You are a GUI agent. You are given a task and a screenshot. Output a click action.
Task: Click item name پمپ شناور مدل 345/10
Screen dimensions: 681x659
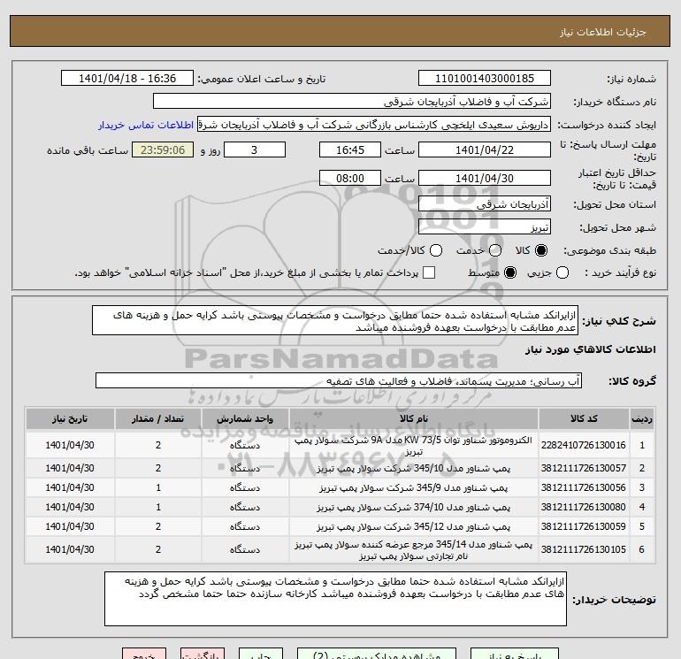point(414,469)
